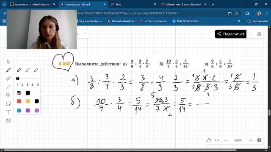Set pen thickness to 3

pos(27,84)
